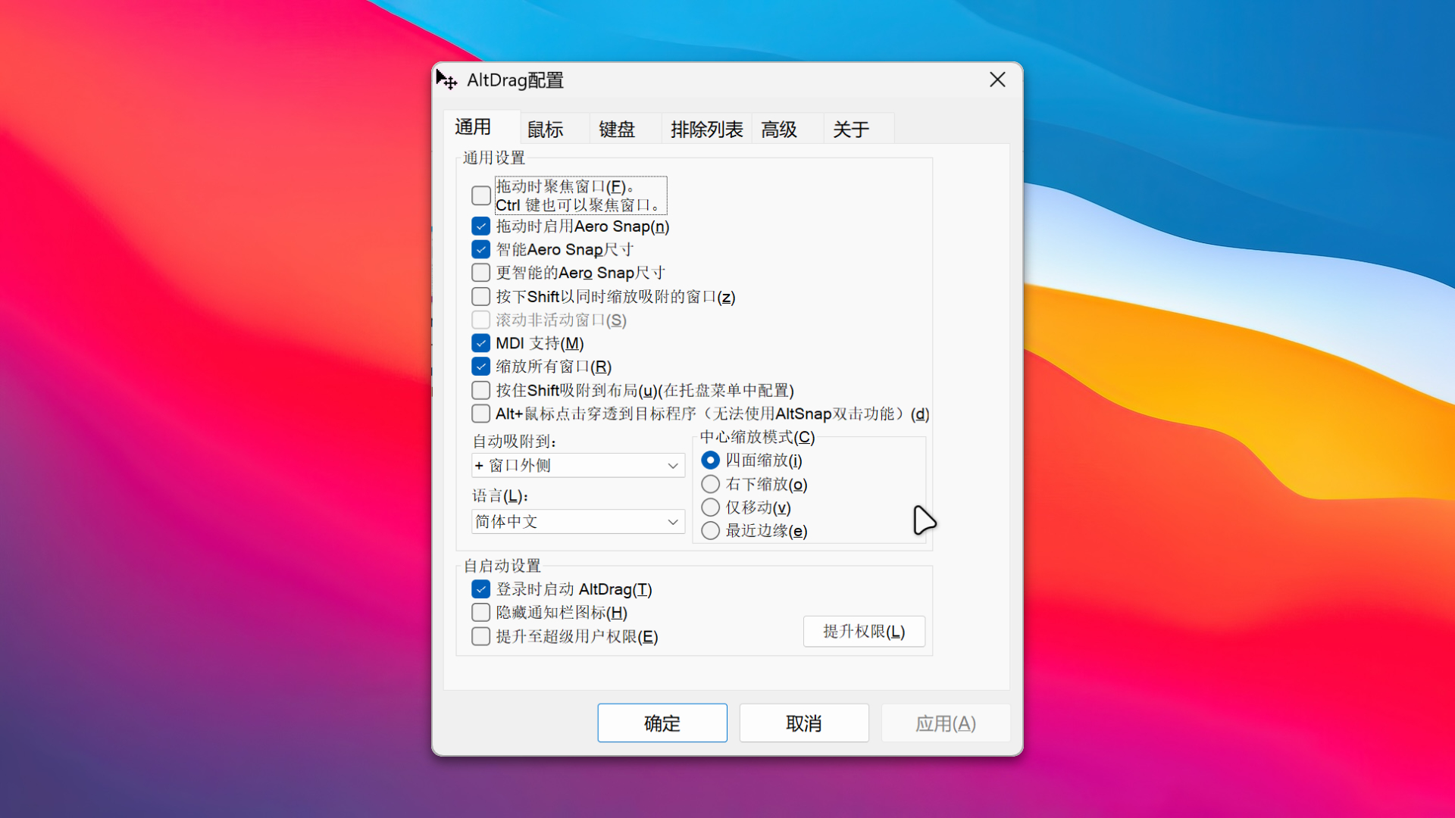Enable 拖动时聚焦窗口(F) checkbox
This screenshot has height=818, width=1455.
[x=481, y=195]
